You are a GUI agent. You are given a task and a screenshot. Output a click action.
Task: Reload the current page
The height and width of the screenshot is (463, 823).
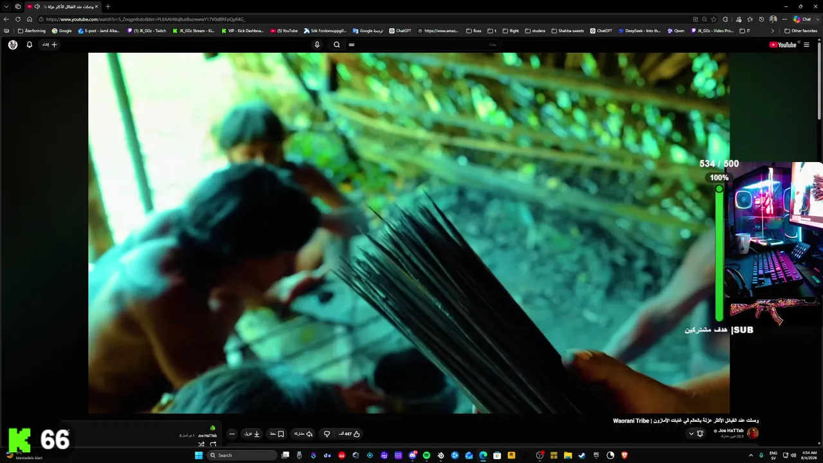tap(18, 19)
